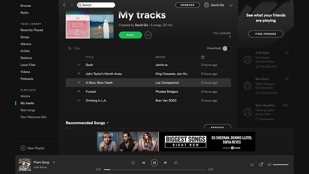
Task: Click the Search input field
Action: (96, 5)
